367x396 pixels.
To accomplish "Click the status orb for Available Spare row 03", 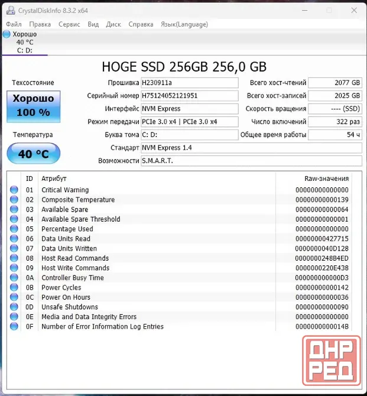I will 14,209.
